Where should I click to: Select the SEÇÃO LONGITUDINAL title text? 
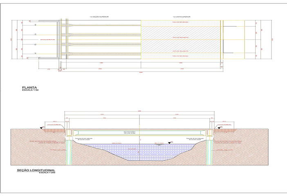pos(36,169)
